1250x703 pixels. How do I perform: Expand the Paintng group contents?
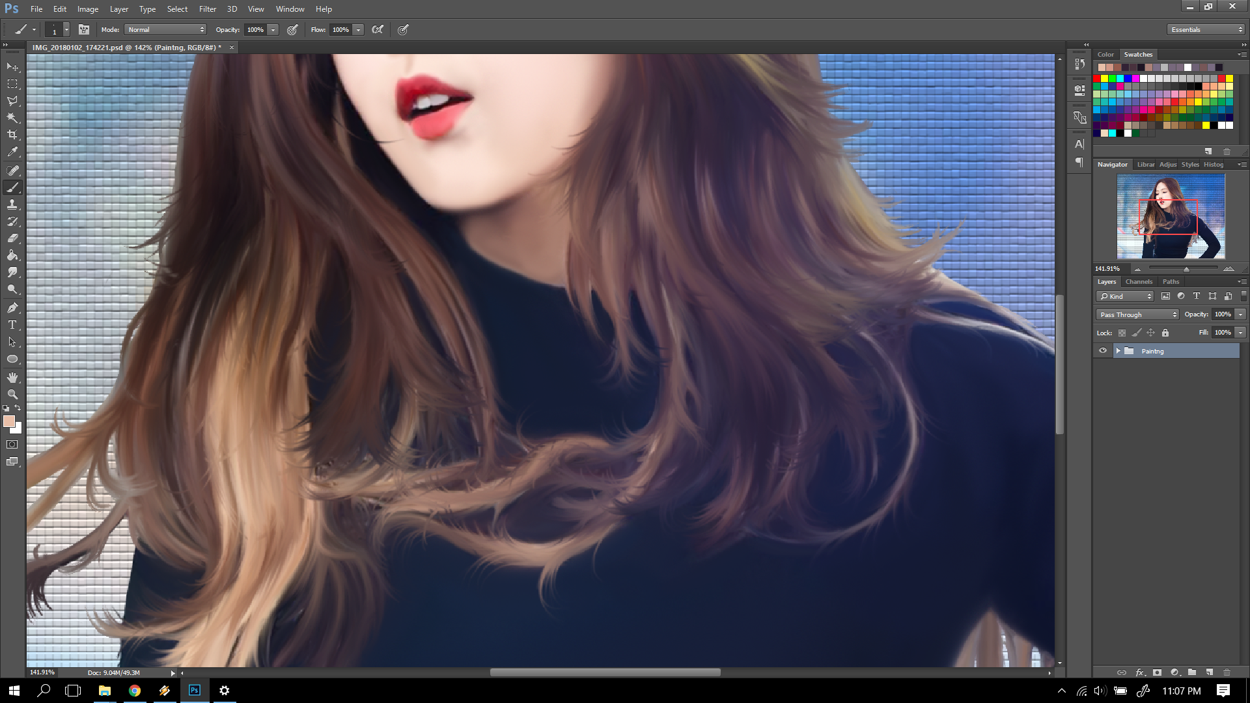pos(1119,351)
